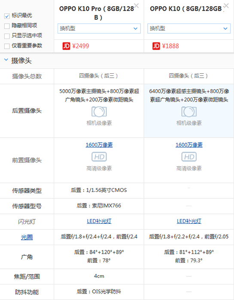The width and height of the screenshot is (234, 300).
Task: Click the 后置：索尼IMX766 cell
Action: click(x=99, y=206)
